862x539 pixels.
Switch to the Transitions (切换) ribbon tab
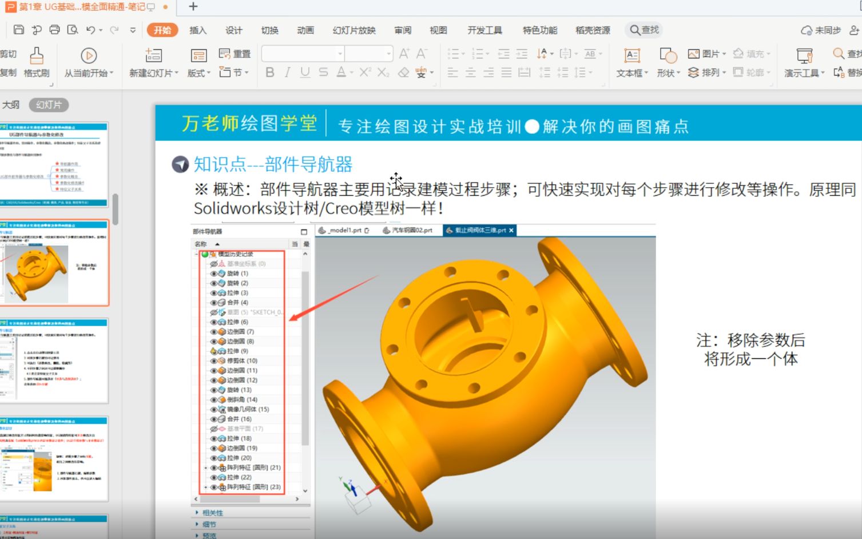tap(269, 30)
